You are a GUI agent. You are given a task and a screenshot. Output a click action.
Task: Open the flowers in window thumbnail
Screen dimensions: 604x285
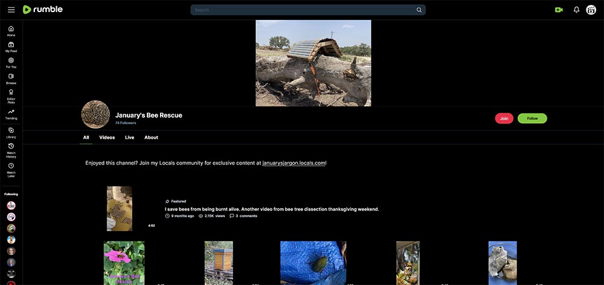[408, 263]
